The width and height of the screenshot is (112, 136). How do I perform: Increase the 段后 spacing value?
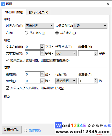[x=42, y=80]
